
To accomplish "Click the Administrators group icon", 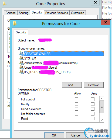I will (22, 63).
